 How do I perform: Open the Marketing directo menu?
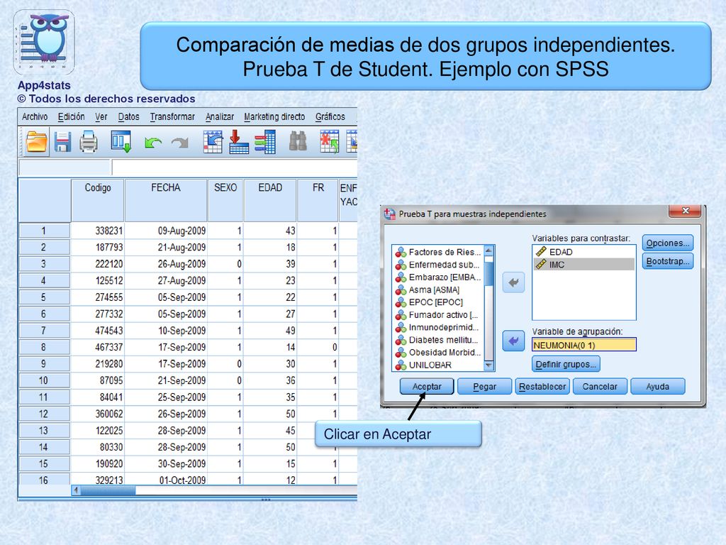tap(274, 117)
